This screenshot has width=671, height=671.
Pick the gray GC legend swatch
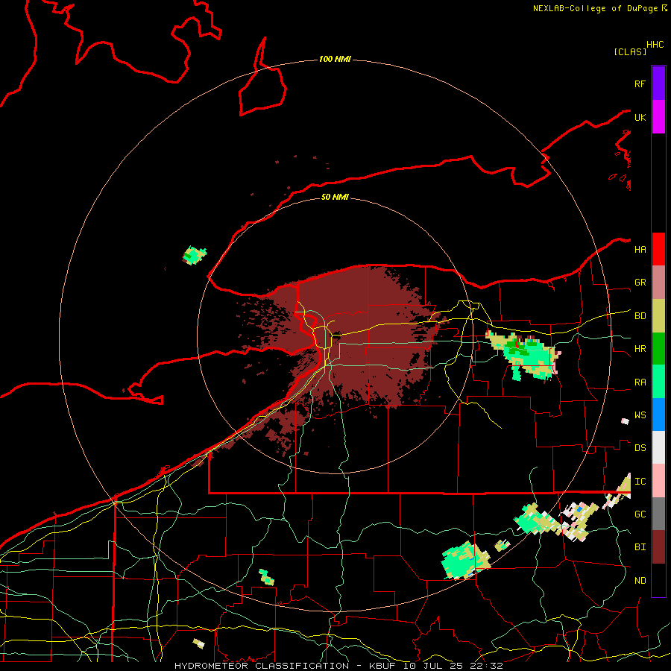(658, 514)
